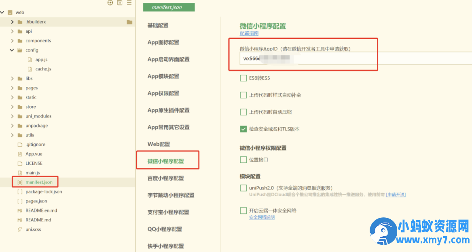Disable 检查安全域名和TLS版本
Screen dimensions: 472x252
click(x=243, y=128)
